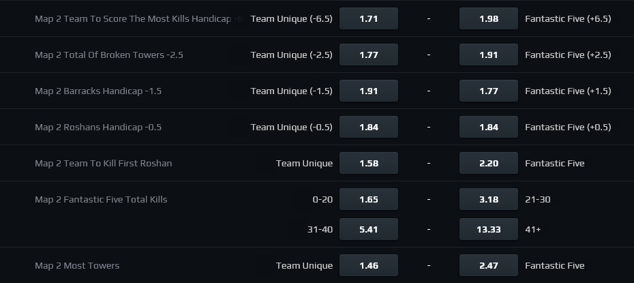Viewport: 634px width, 283px height.
Task: Bet 1.58 on Team Unique first Roshan
Action: (368, 163)
